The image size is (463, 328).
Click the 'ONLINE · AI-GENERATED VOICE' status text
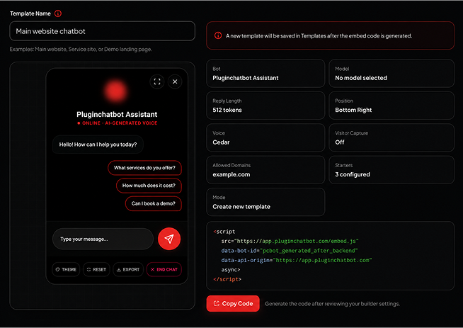point(118,123)
